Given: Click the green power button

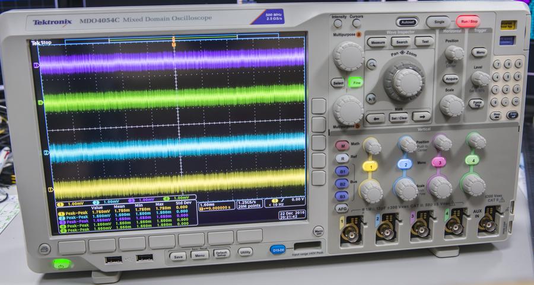Looking at the screenshot, I should pos(61,264).
